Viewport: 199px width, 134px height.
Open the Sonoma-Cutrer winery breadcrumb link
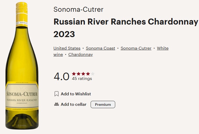(x=136, y=48)
